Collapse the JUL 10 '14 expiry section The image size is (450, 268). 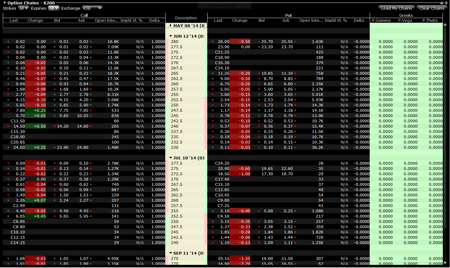(x=171, y=158)
